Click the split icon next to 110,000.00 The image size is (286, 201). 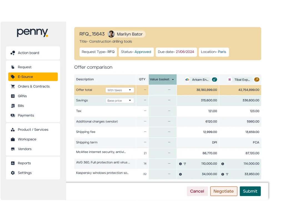[x=185, y=164]
